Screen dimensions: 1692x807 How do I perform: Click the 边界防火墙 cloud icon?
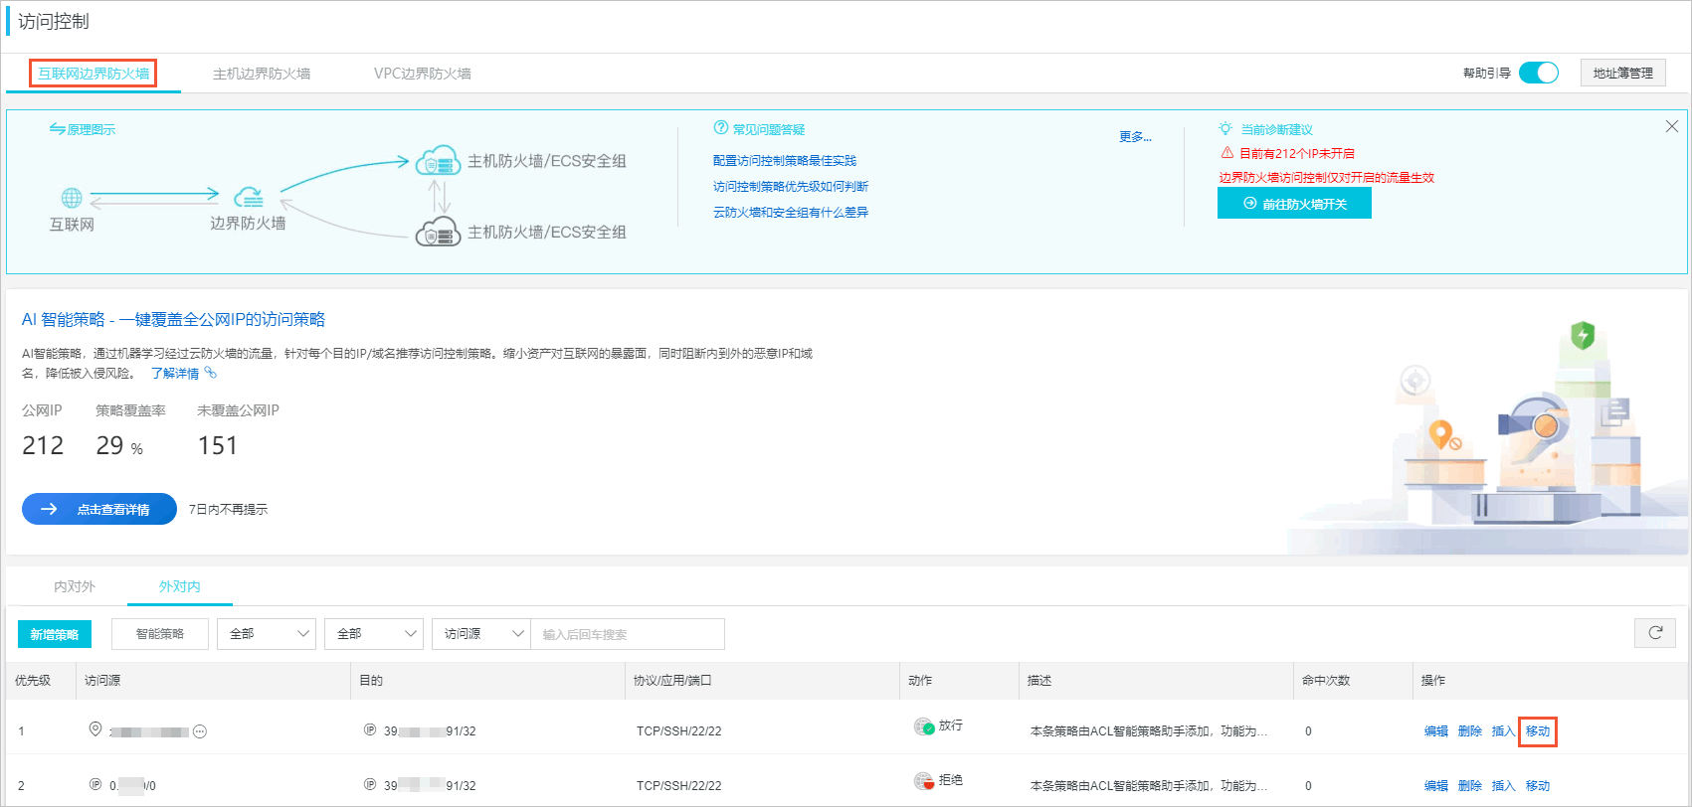click(249, 197)
